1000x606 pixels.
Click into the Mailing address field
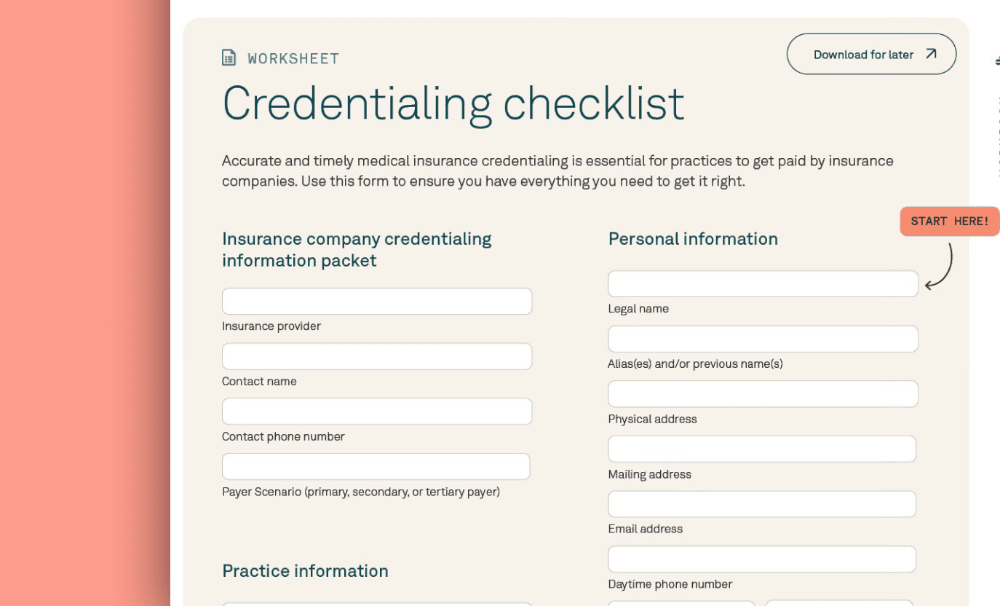click(761, 449)
